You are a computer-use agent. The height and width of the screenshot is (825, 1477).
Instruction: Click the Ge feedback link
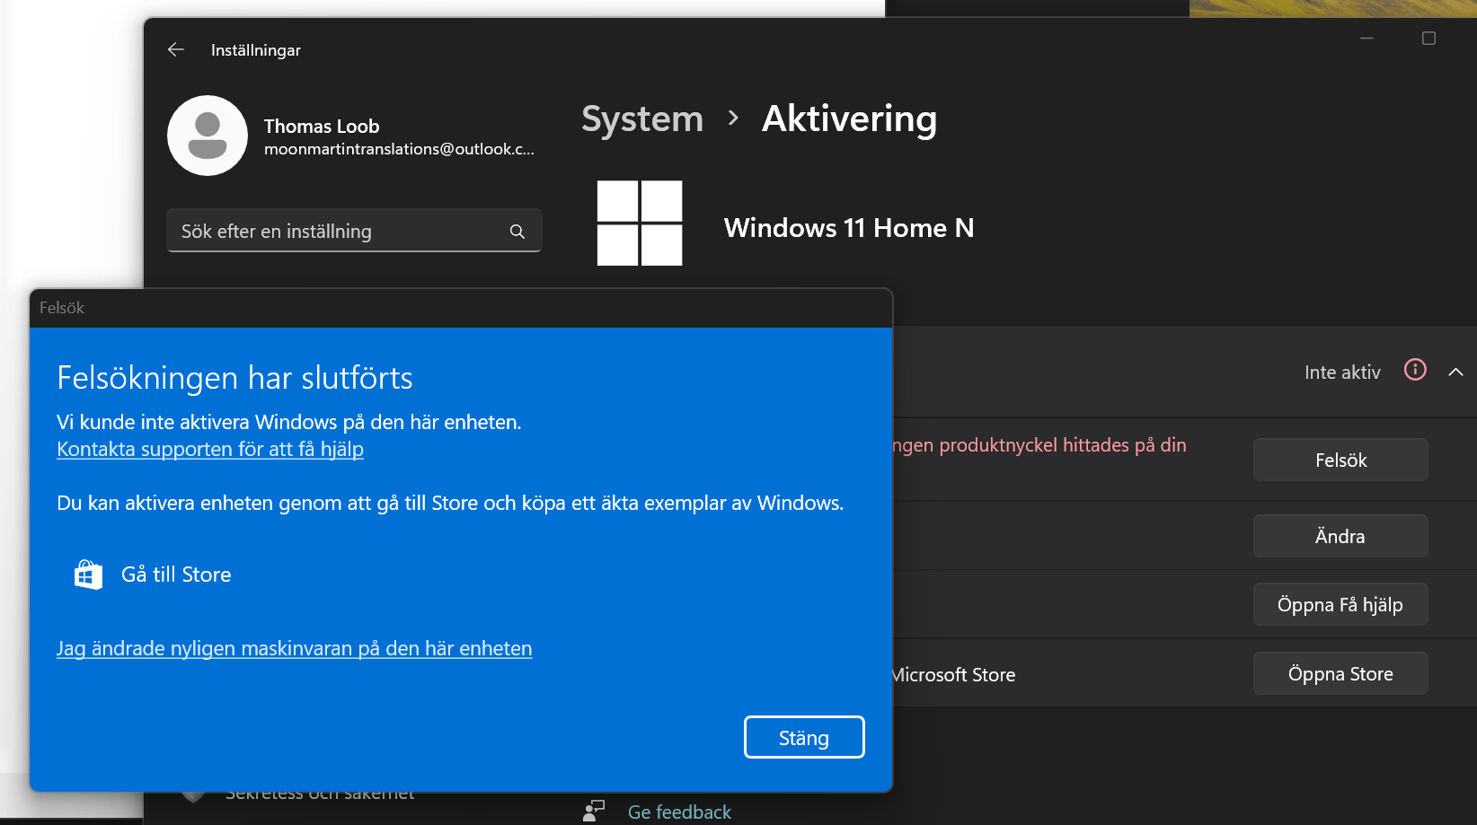point(679,812)
